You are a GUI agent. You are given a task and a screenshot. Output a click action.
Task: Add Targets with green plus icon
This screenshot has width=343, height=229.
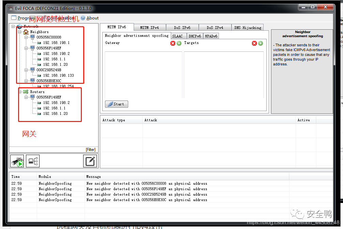[x=260, y=43]
